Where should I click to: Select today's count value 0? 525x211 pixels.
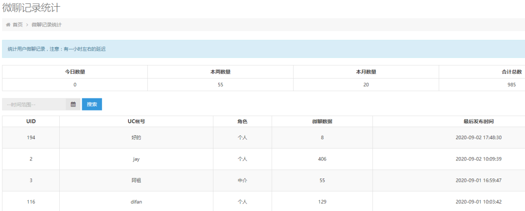coord(75,85)
